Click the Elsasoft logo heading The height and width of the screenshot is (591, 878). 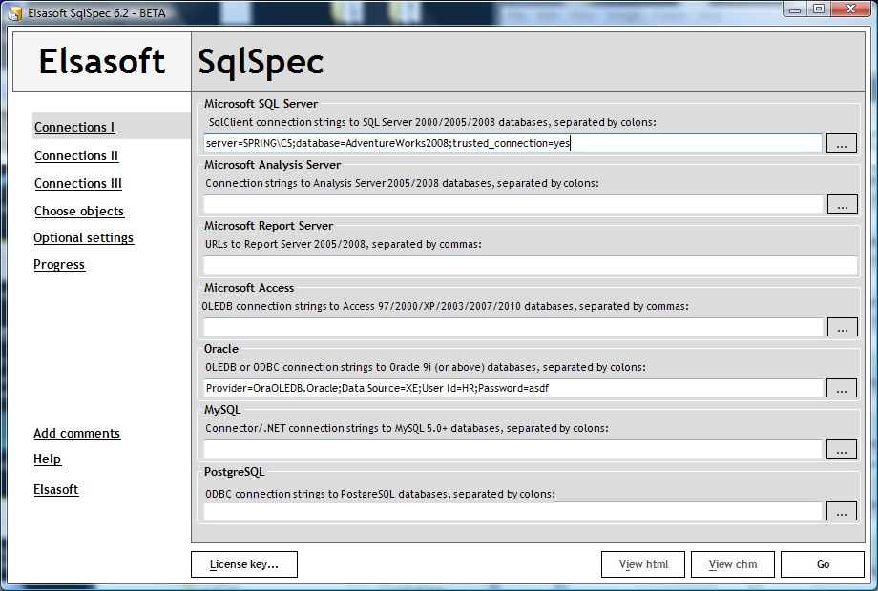click(x=102, y=61)
